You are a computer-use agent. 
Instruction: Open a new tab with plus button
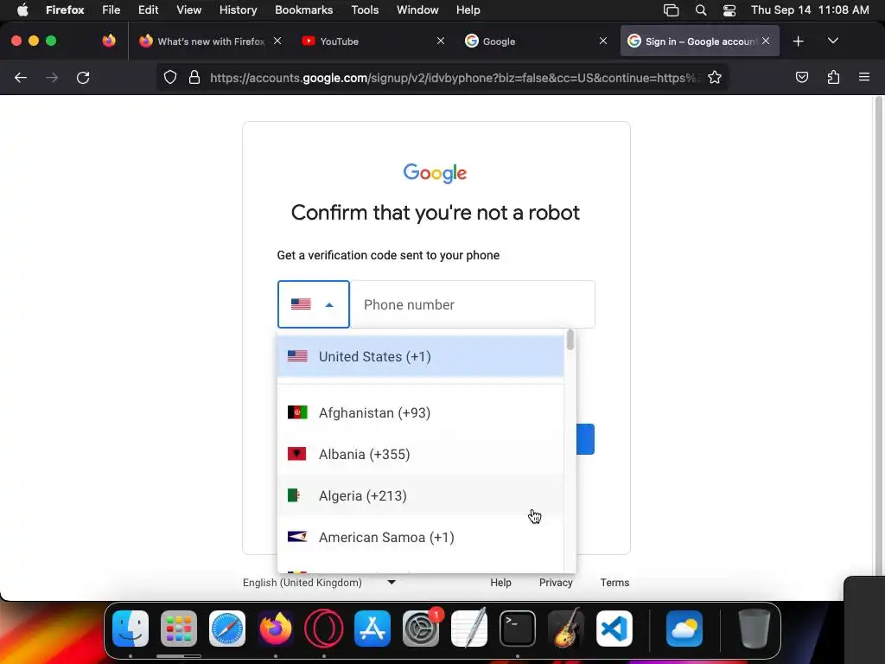(798, 41)
